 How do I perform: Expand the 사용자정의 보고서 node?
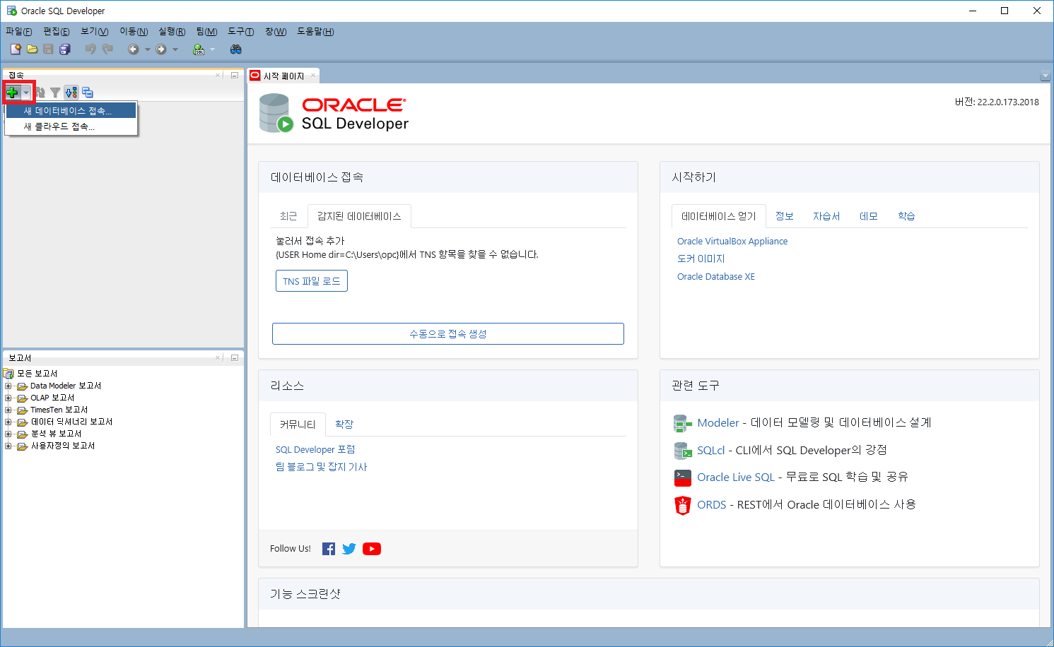(x=8, y=446)
